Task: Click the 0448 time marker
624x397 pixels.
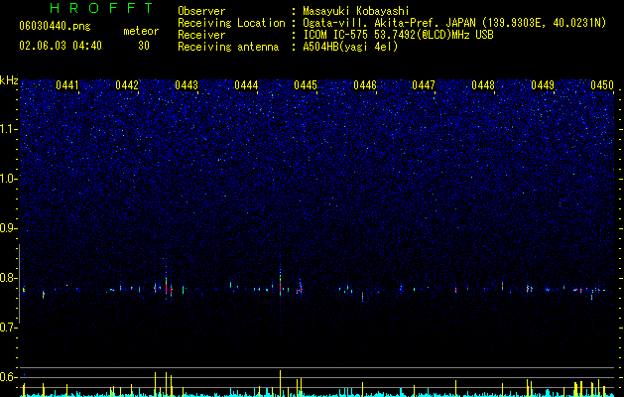Action: point(483,85)
